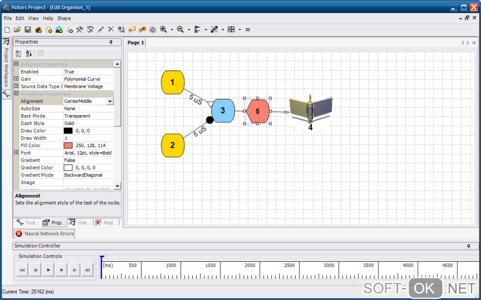Click the Zoom Out magnifier icon
Viewport: 481px width, 300px height.
point(180,30)
